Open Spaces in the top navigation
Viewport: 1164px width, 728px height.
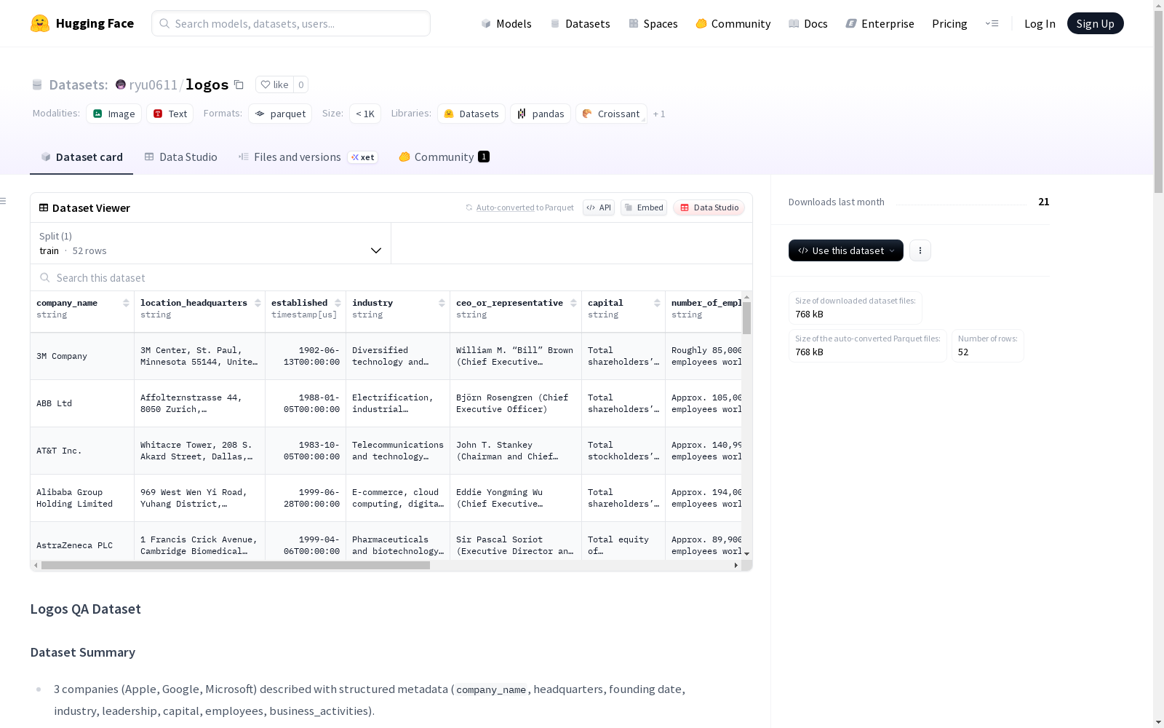click(653, 23)
